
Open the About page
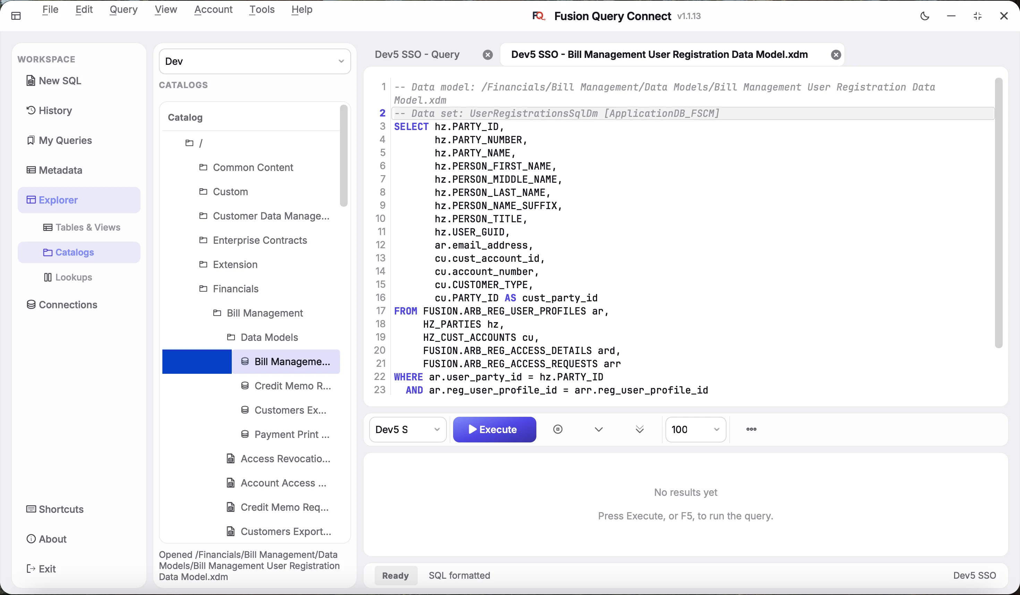click(x=79, y=539)
